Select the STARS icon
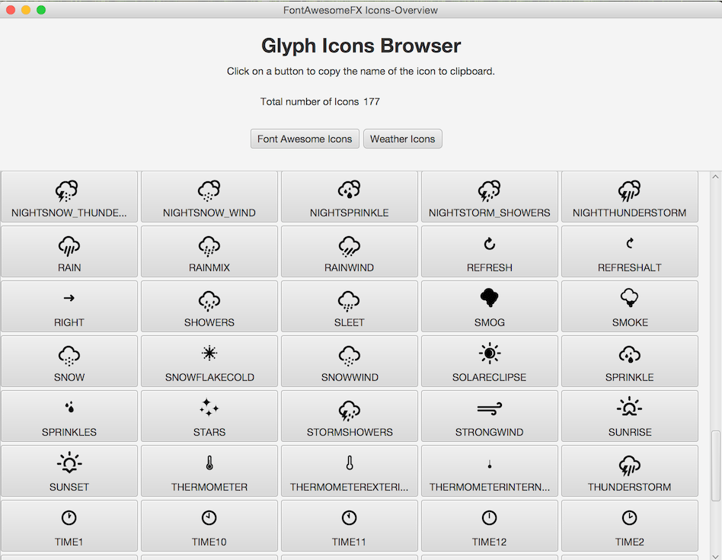722x560 pixels. 209,416
